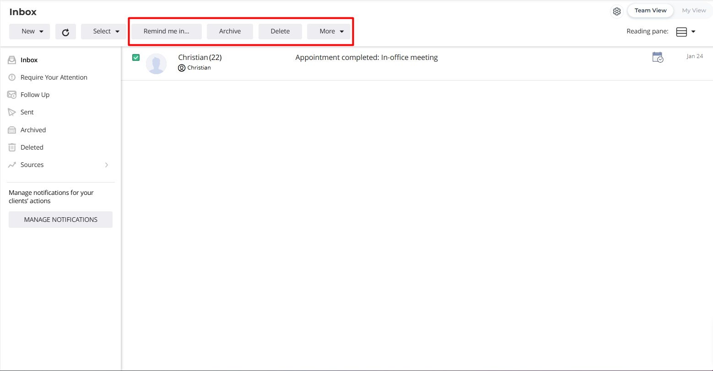The width and height of the screenshot is (713, 371).
Task: Click the Sent paper plane icon
Action: tap(12, 112)
